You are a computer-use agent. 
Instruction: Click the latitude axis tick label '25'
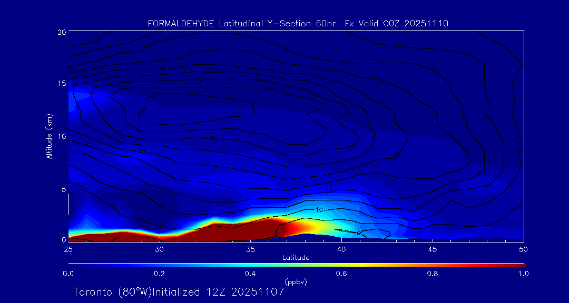tap(68, 249)
